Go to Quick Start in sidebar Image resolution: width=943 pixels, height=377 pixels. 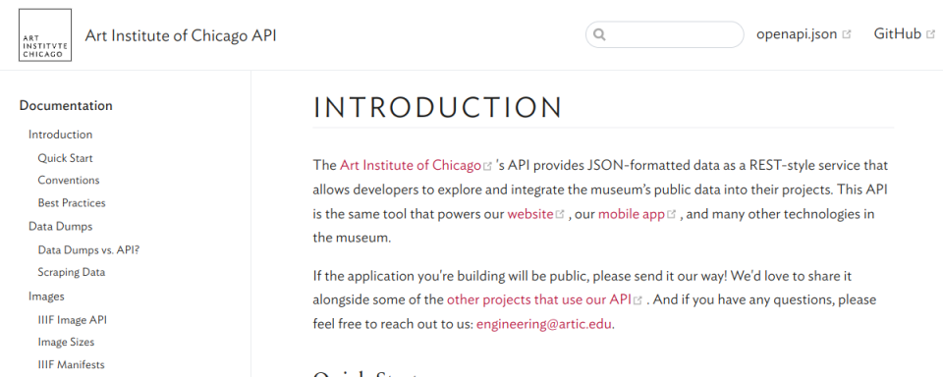pyautogui.click(x=65, y=159)
